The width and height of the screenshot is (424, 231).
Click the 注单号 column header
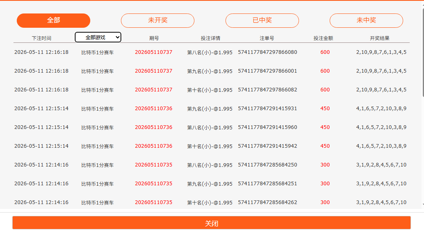point(267,38)
